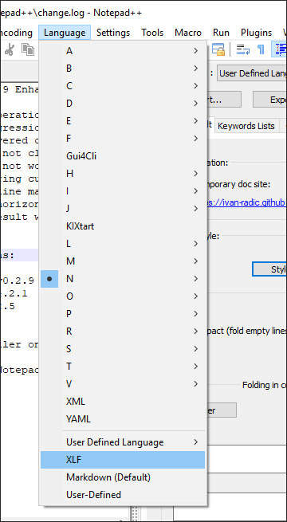Open the Plugins menu
This screenshot has width=287, height=522.
pyautogui.click(x=257, y=33)
